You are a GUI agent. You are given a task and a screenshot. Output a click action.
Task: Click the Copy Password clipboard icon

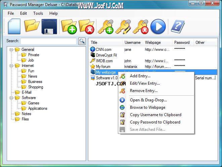pos(123,122)
